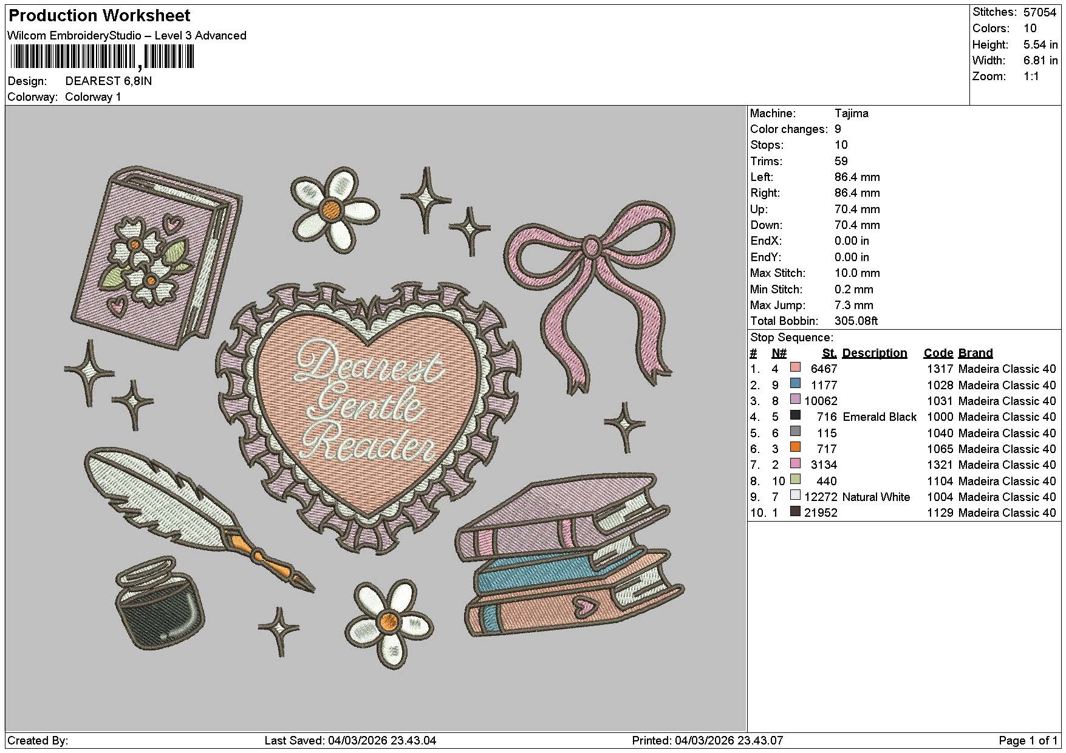Click 'Page 1 of 1' in footer

point(1028,741)
